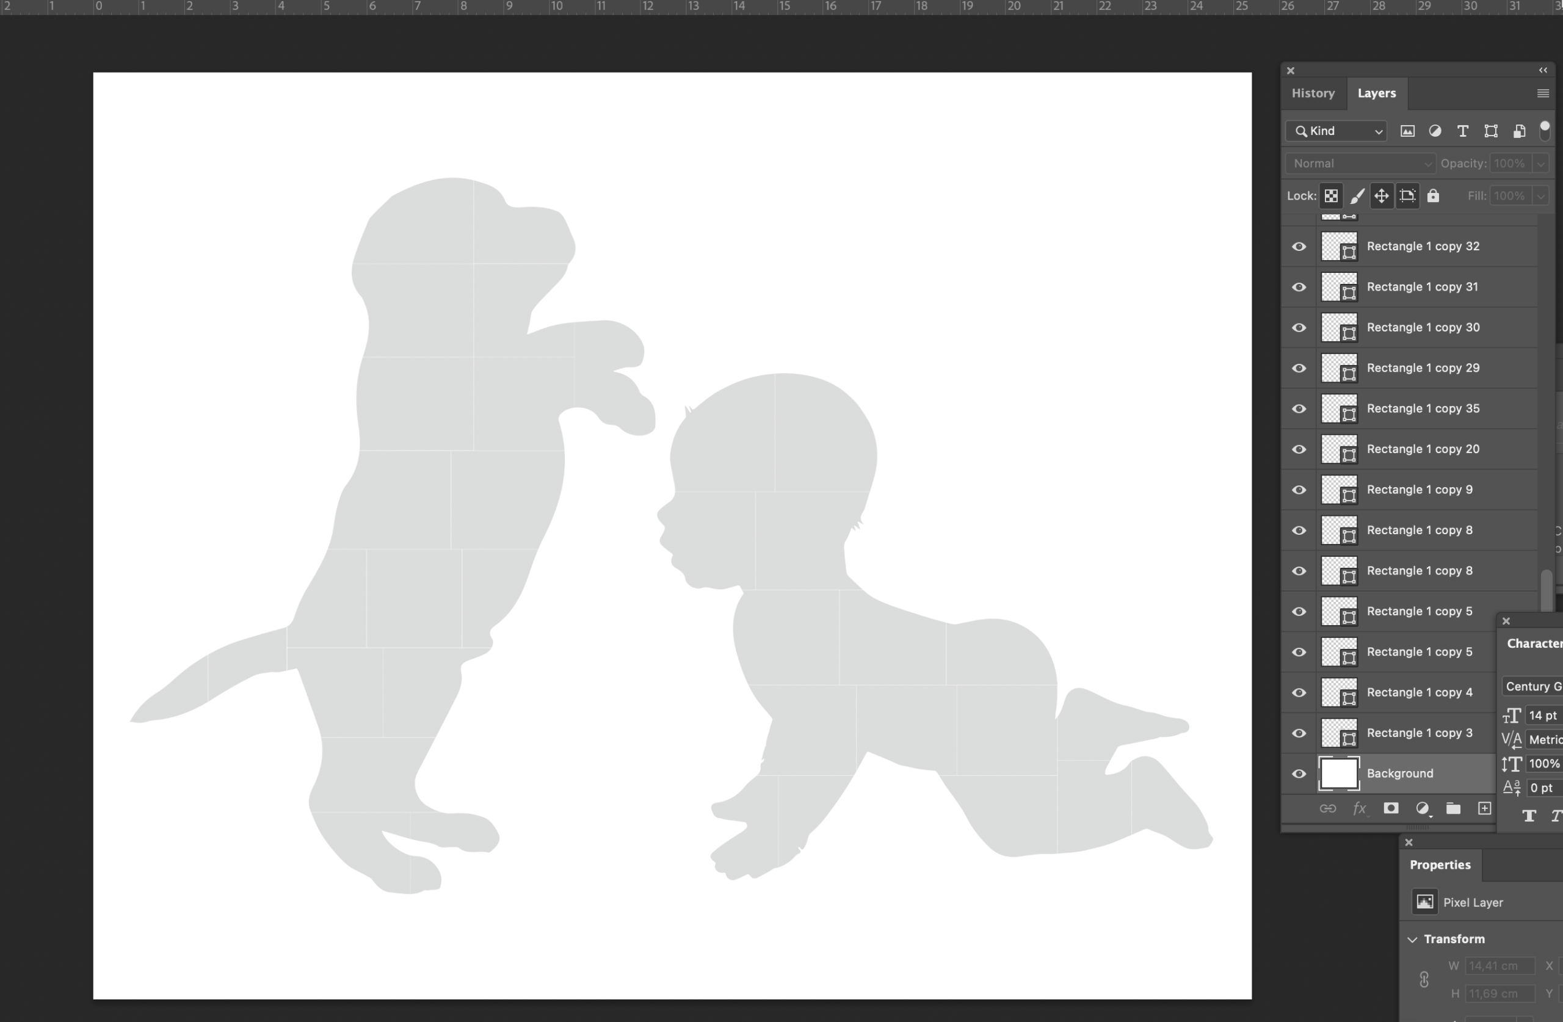This screenshot has height=1022, width=1563.
Task: Select the Rectangle 1 copy 20 layer name
Action: [1423, 449]
